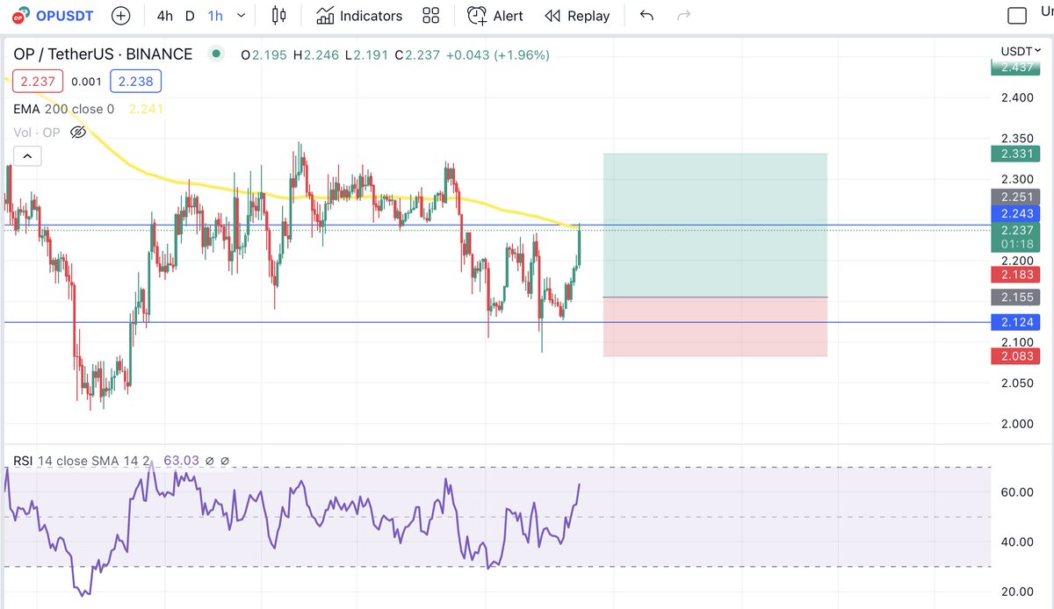Open the layout setup square icon

[x=1017, y=16]
